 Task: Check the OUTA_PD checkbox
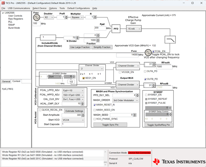tap(145, 71)
